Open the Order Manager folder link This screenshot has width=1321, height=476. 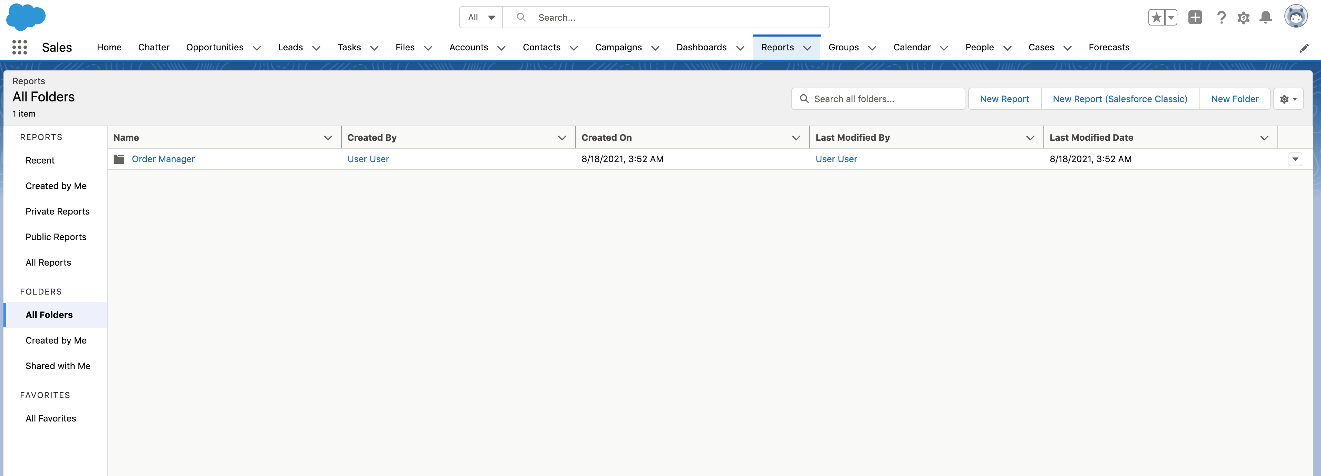pyautogui.click(x=163, y=159)
